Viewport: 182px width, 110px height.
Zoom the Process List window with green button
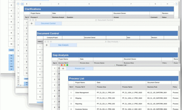click(x=67, y=65)
